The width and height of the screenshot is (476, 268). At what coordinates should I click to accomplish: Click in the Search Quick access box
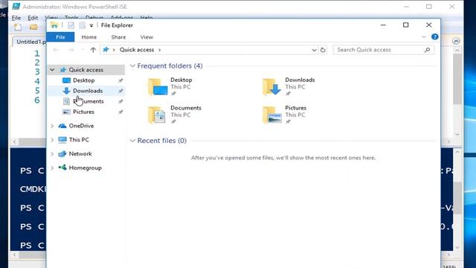(383, 50)
